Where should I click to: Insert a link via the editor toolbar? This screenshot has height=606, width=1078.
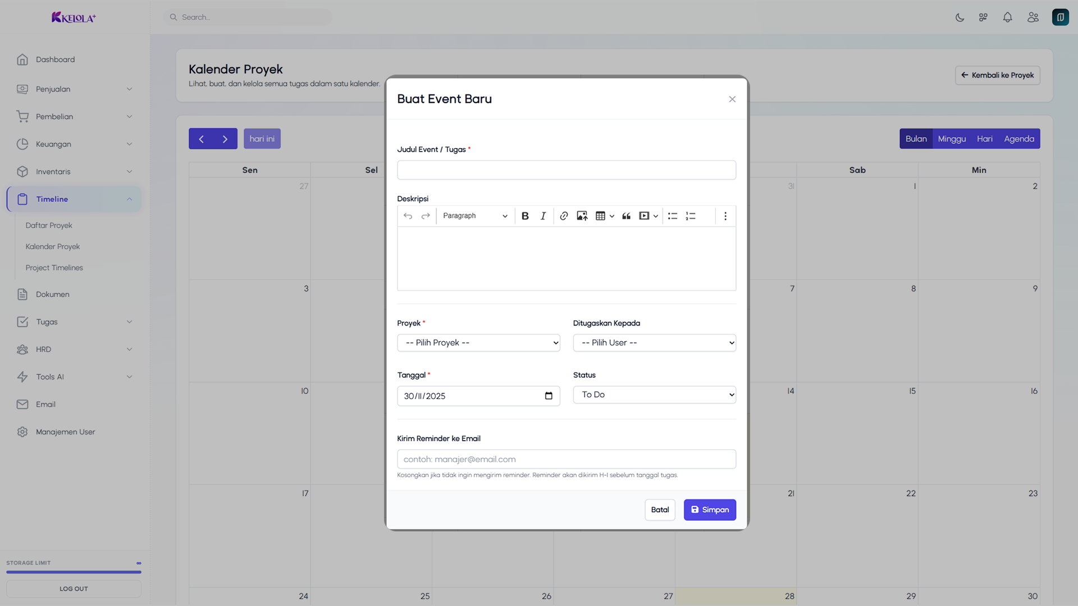tap(564, 215)
